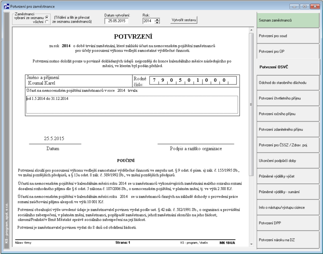This screenshot has height=254, width=323.
Task: Click the Datum vytvoření date field
Action: 117,21
